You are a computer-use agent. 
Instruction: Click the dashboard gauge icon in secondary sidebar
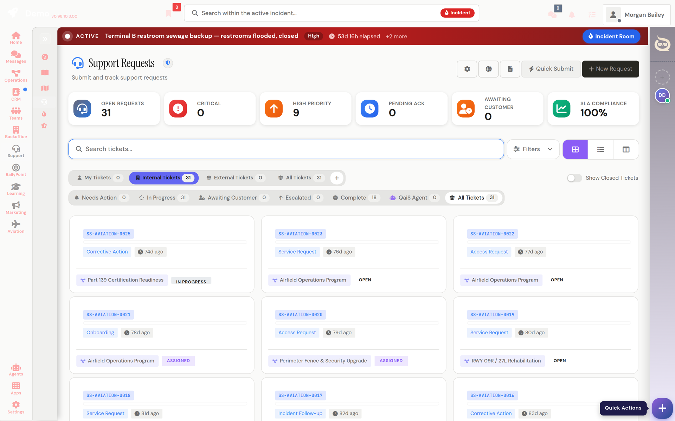click(45, 57)
